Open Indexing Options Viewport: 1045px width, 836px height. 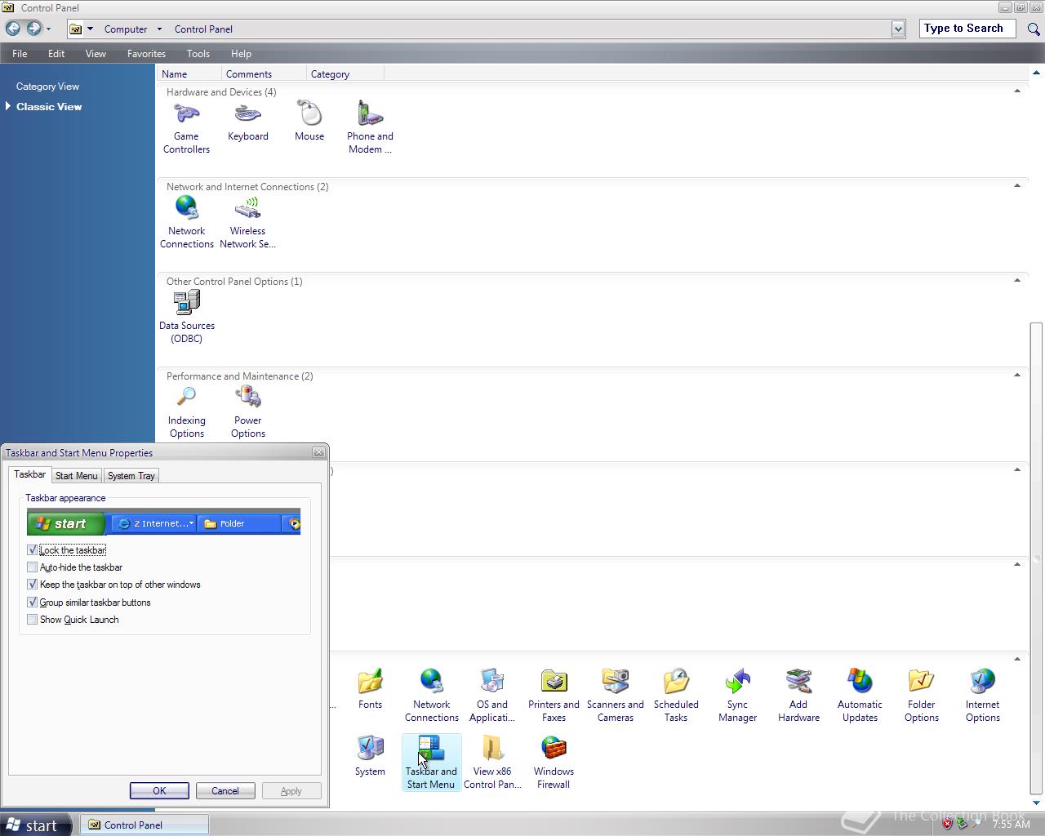click(186, 412)
